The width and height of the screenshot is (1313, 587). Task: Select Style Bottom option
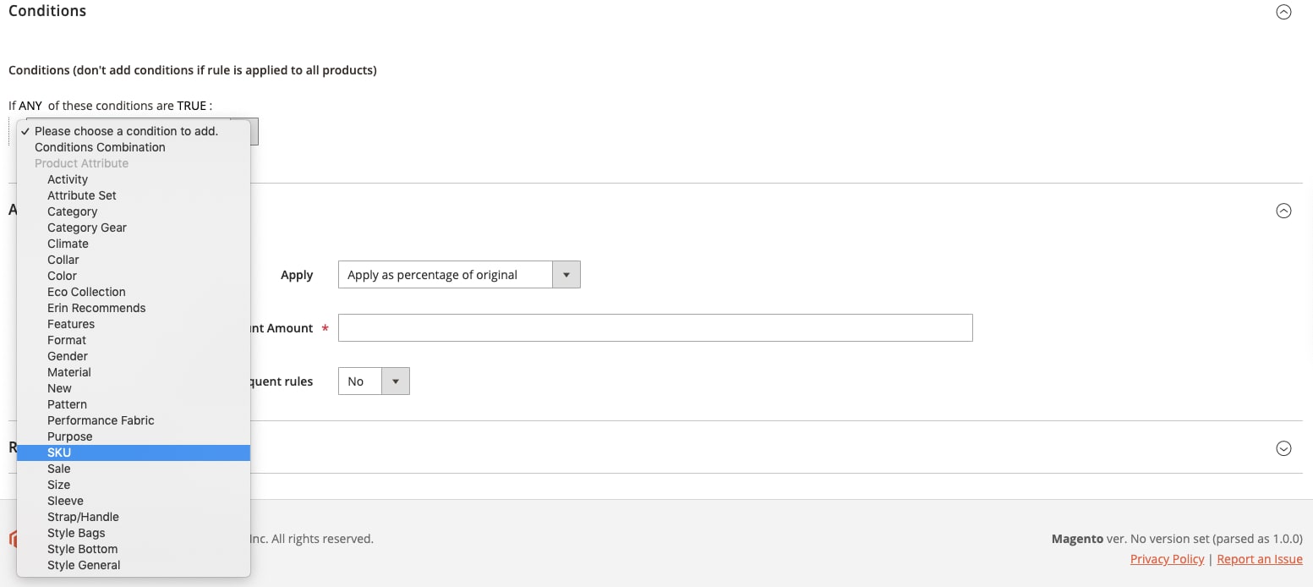tap(134, 549)
